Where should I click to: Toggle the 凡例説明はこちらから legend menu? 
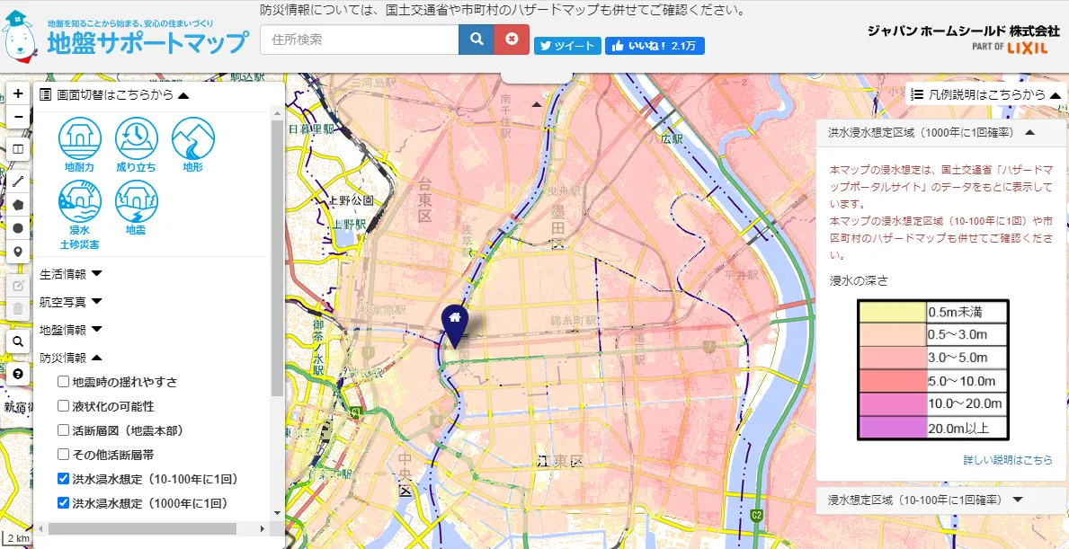[x=988, y=94]
